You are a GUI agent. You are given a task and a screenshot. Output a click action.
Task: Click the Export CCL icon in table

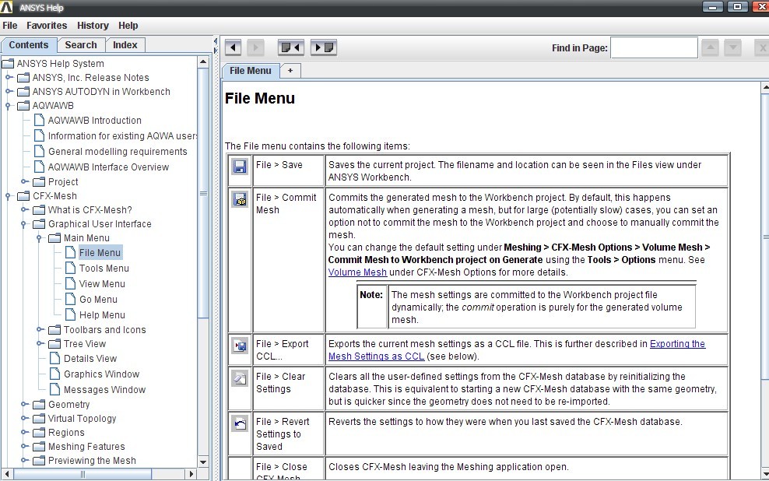pos(240,346)
